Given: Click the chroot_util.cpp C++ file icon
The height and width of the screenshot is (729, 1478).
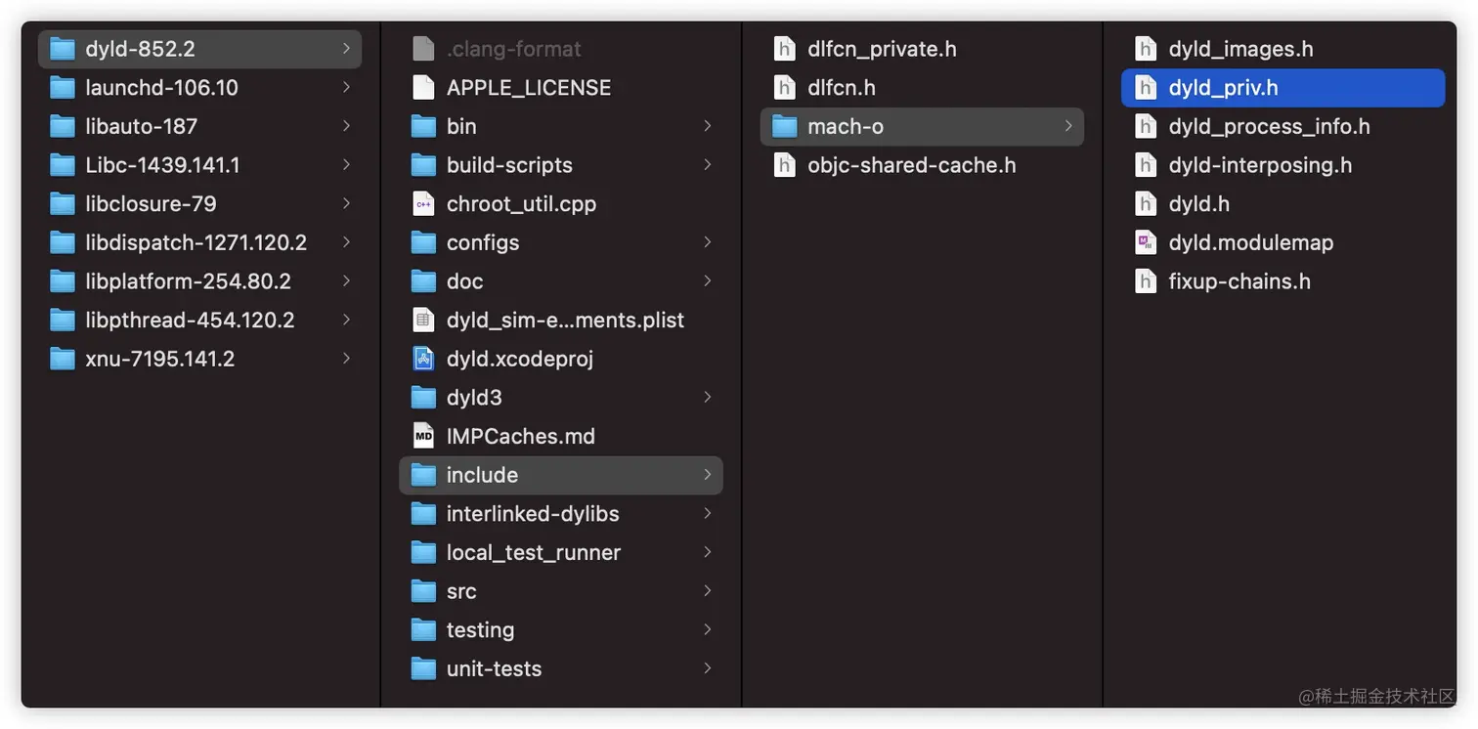Looking at the screenshot, I should [423, 203].
